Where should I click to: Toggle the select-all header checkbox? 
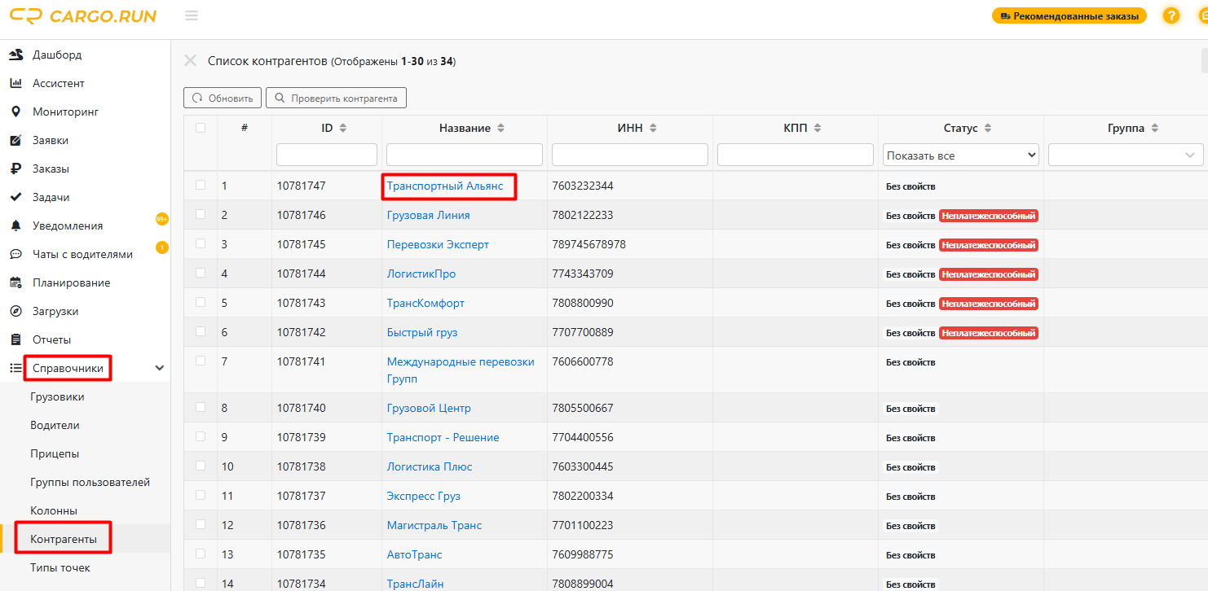click(201, 128)
